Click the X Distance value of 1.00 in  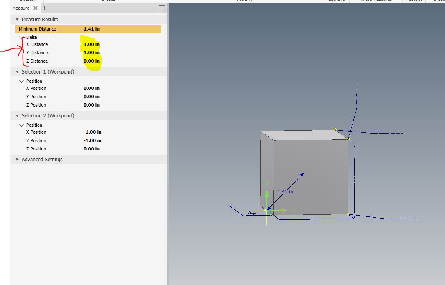(92, 44)
